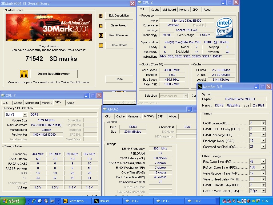Click the Core Speed value 4050.5 MHz
Viewport: 273px width, 205px height.
[x=172, y=70]
